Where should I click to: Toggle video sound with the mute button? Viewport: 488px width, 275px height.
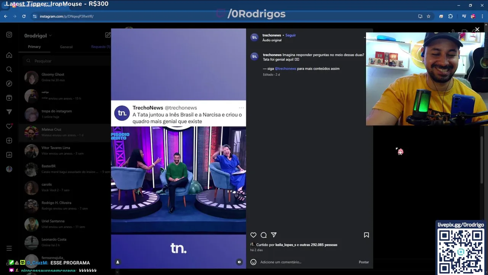[x=239, y=262]
